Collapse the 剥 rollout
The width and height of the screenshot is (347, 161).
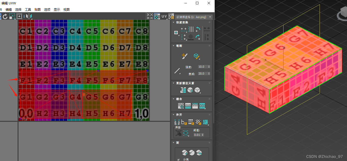[x=173, y=143]
